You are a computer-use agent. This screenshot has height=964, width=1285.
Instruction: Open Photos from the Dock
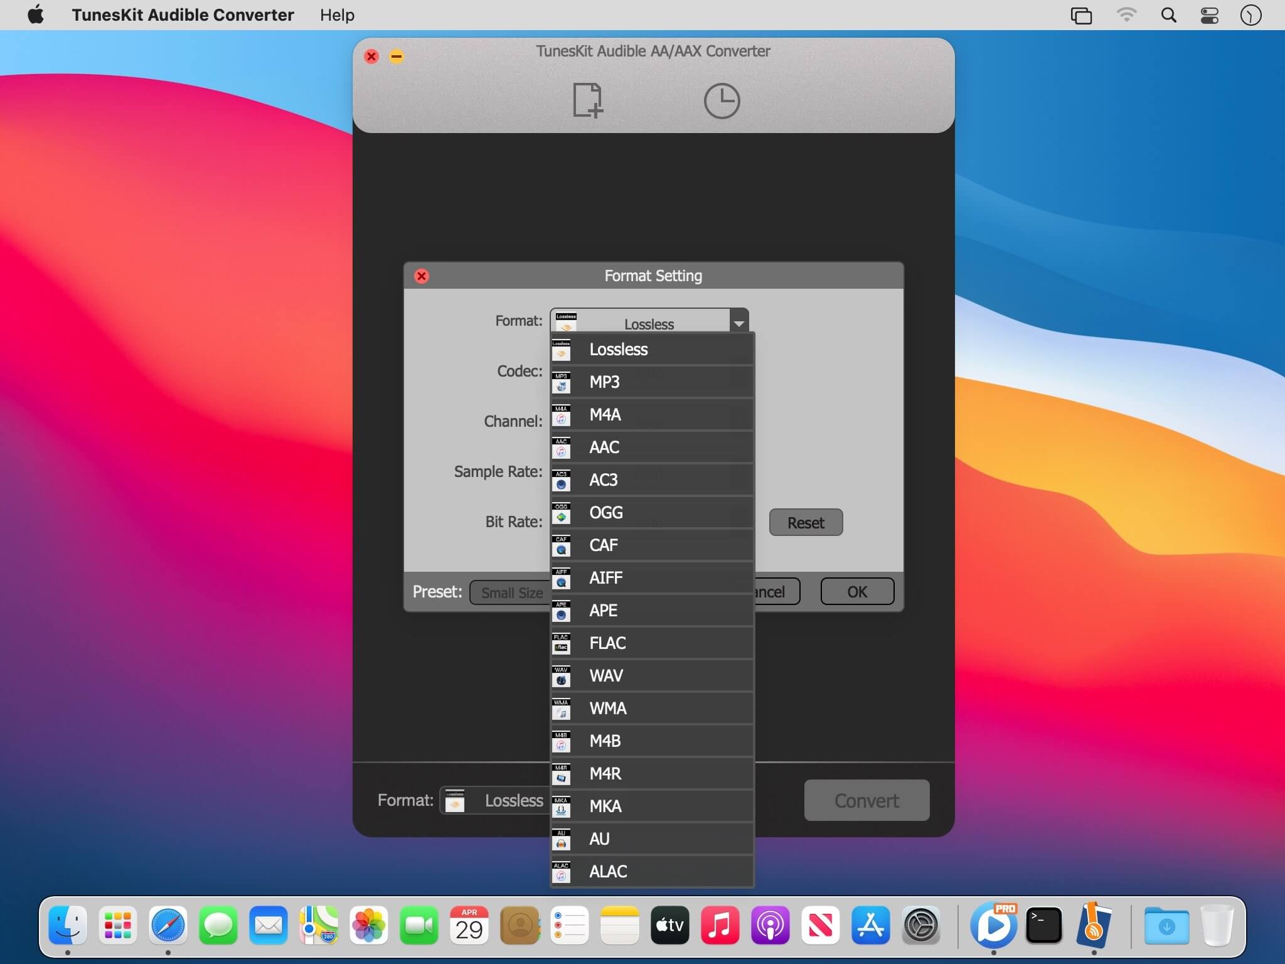coord(369,925)
